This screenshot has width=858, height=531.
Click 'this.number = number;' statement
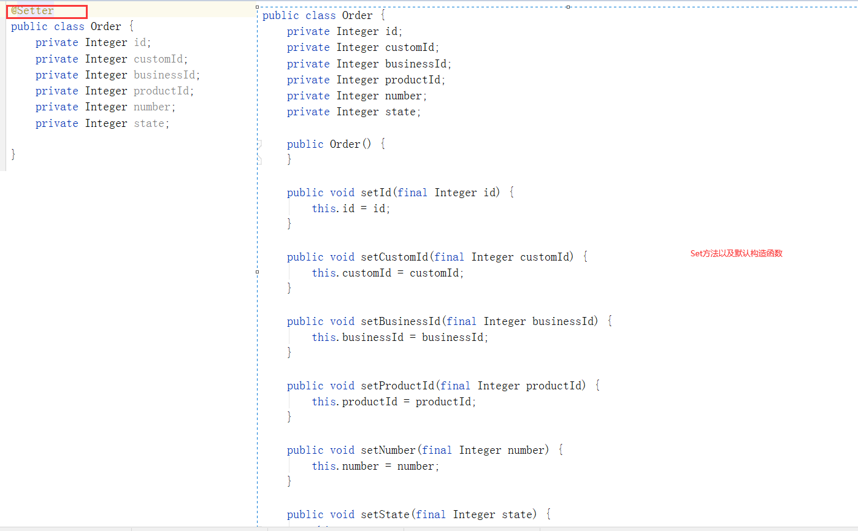(x=375, y=466)
